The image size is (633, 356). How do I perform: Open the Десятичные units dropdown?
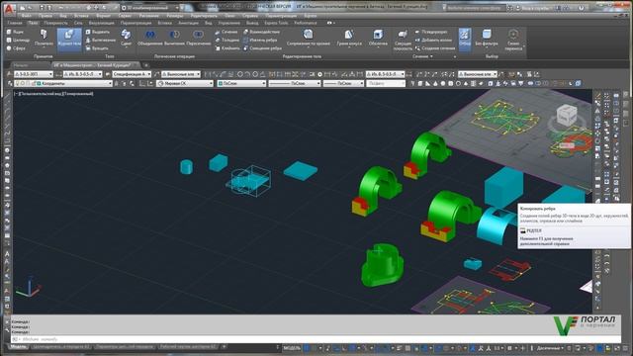[550, 348]
